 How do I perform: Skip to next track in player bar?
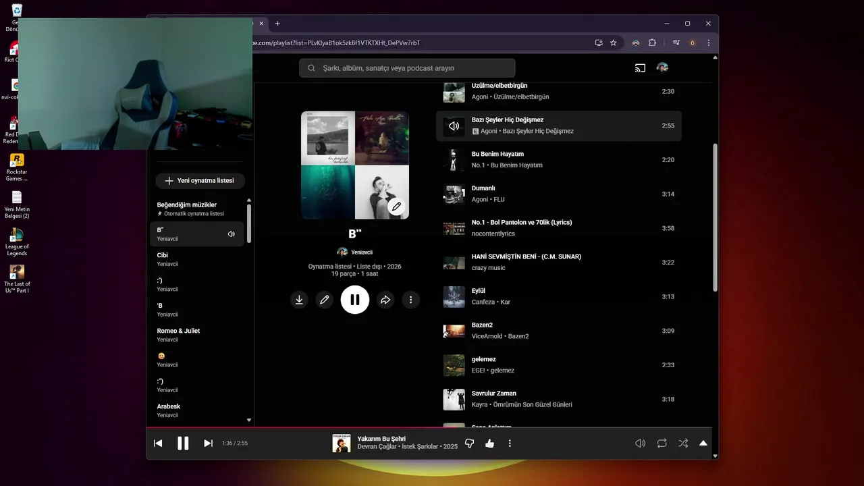(208, 443)
